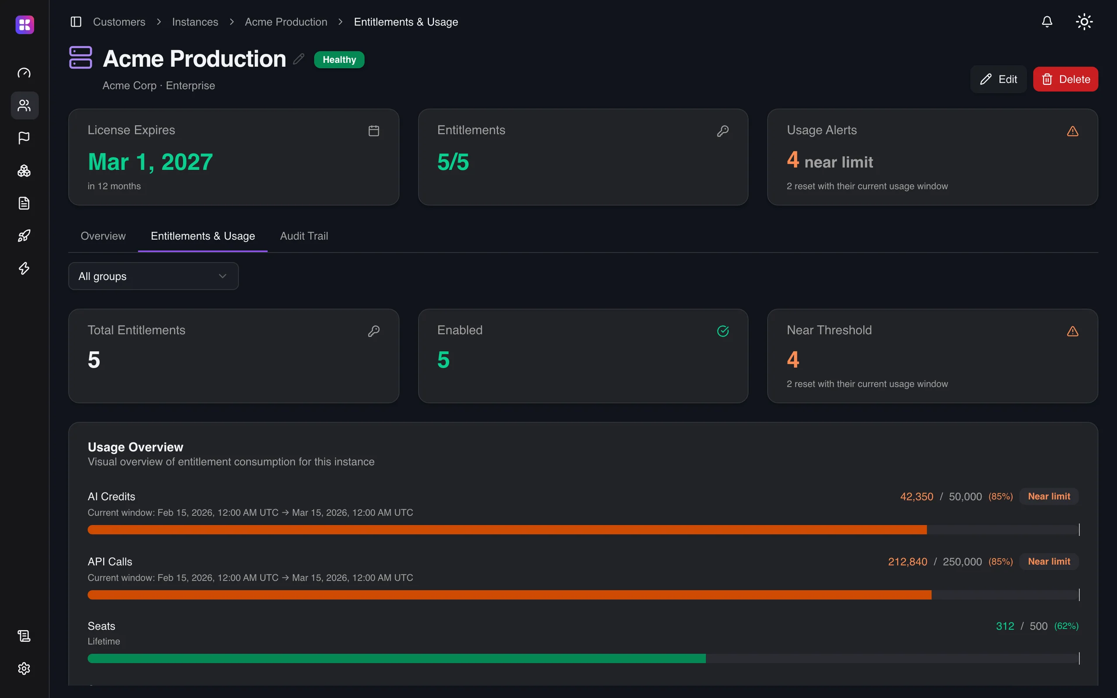Screen dimensions: 1117x698
Task: Open the lightning bolt icon in sidebar
Action: [x=24, y=268]
